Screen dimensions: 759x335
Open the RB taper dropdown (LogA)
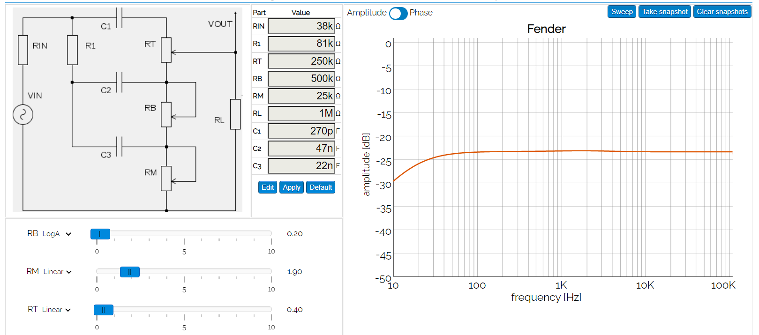pos(57,234)
